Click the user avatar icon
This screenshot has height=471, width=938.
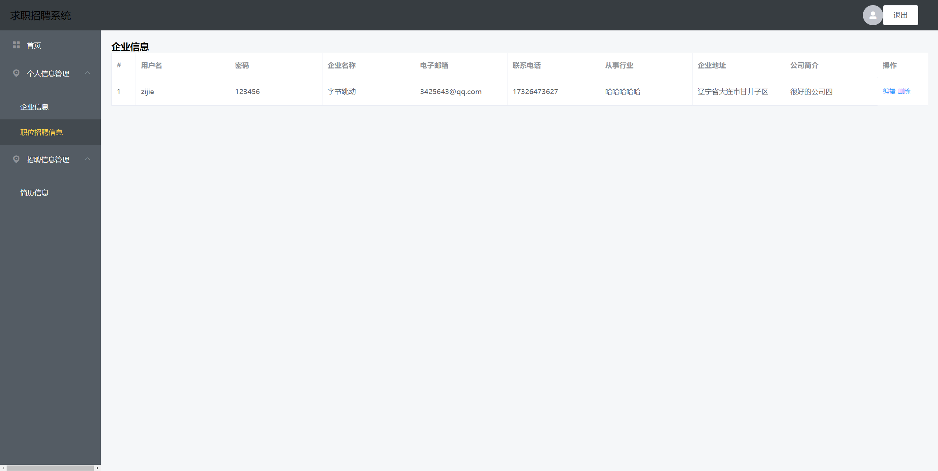click(x=872, y=15)
